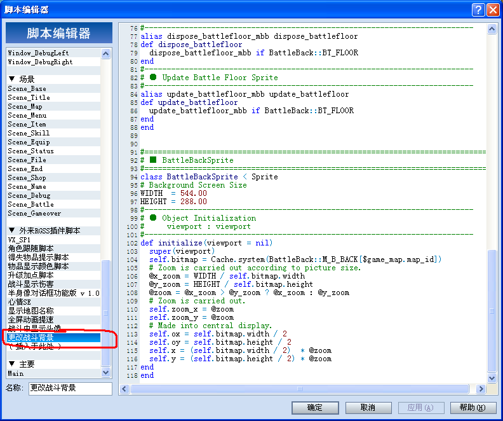Click the line 'def initialize(viewport = nil)'
This screenshot has width=503, height=421.
pyautogui.click(x=206, y=243)
